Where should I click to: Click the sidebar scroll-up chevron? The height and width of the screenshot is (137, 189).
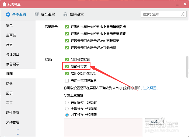click(18, 129)
